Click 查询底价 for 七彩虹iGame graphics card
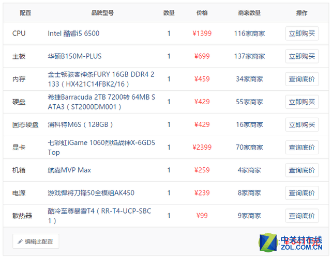This screenshot has width=331, height=258. click(x=302, y=147)
